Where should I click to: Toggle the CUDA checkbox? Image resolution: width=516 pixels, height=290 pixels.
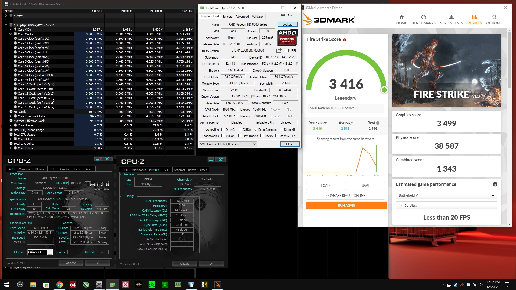pos(240,130)
